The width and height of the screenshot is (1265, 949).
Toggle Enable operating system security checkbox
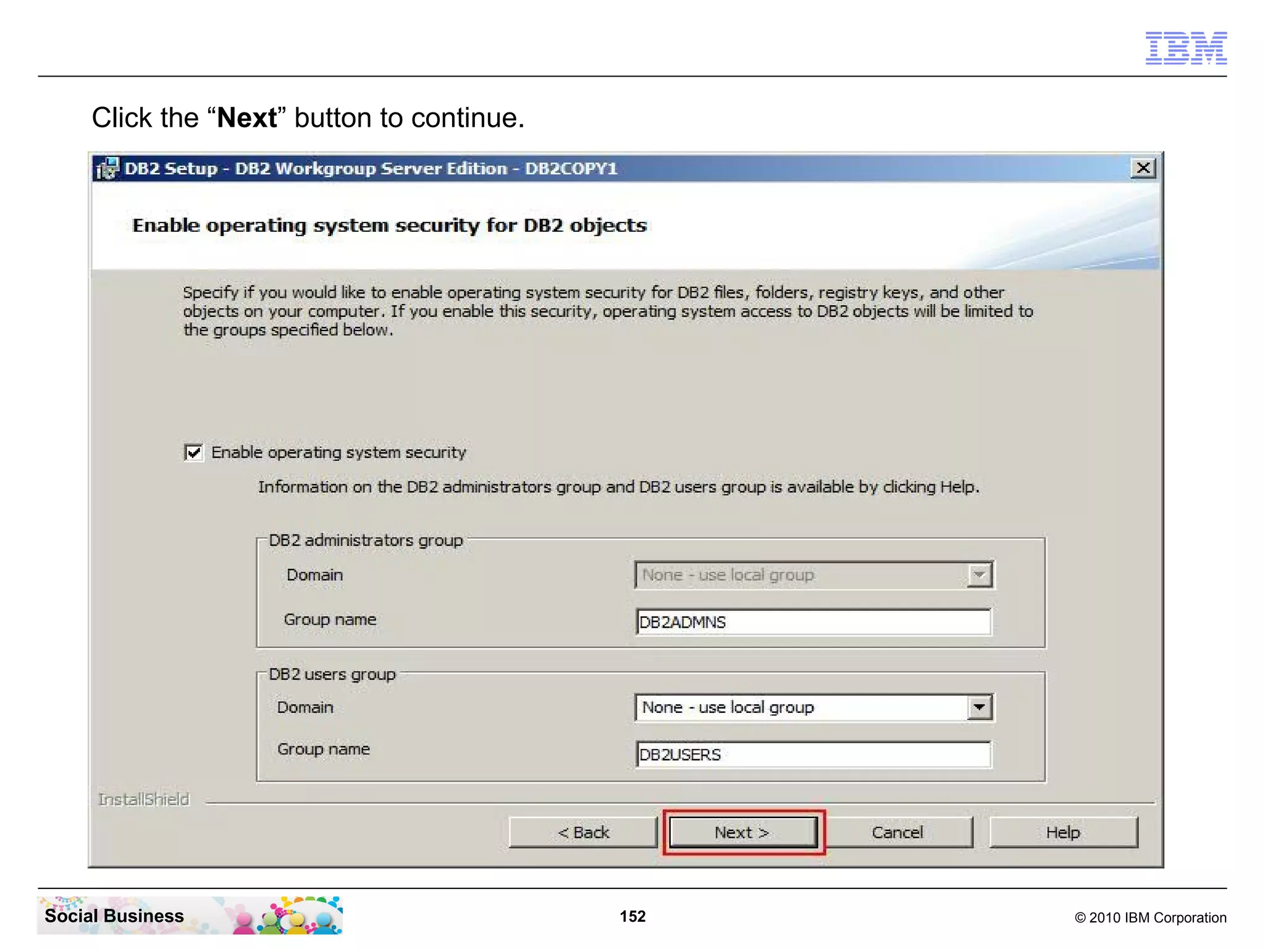tap(193, 452)
